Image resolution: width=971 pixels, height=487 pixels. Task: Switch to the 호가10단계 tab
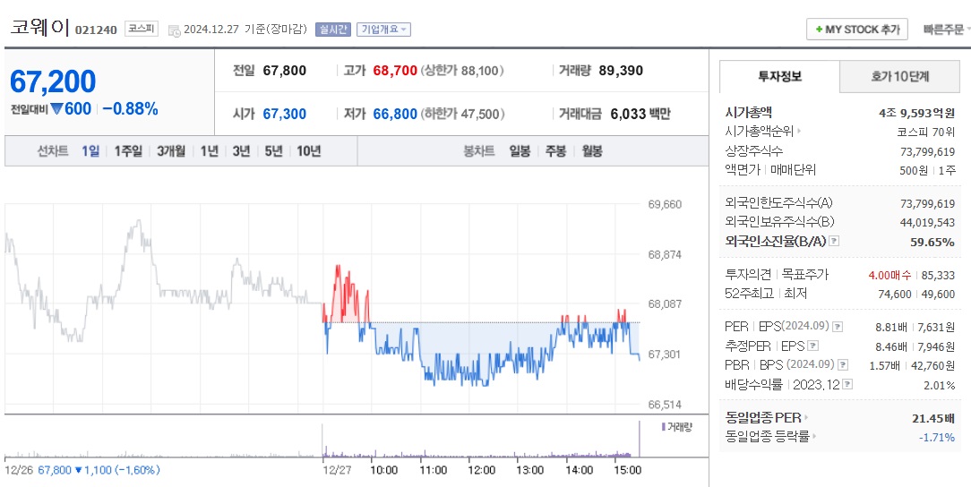tap(899, 77)
